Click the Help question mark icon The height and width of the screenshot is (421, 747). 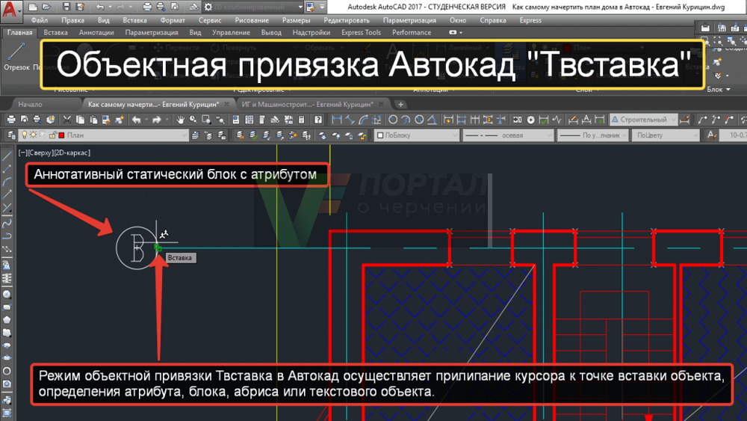(x=318, y=120)
